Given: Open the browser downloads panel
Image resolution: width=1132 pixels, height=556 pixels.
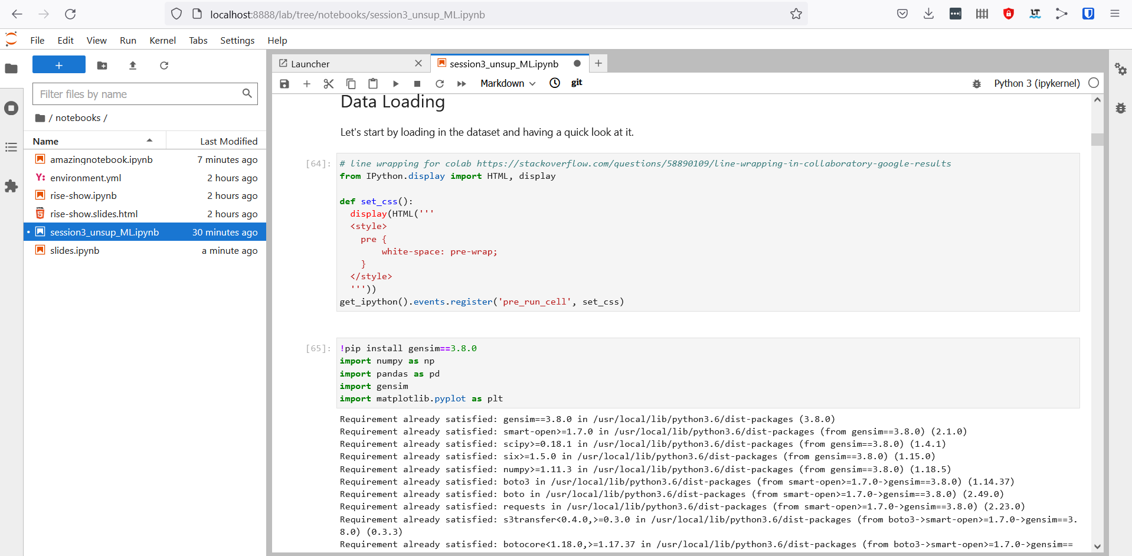Looking at the screenshot, I should 928,14.
